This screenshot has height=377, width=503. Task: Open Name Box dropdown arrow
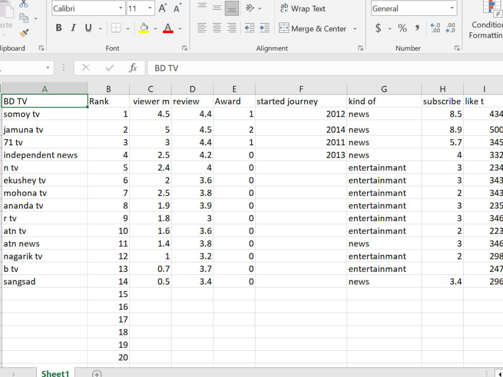(47, 68)
